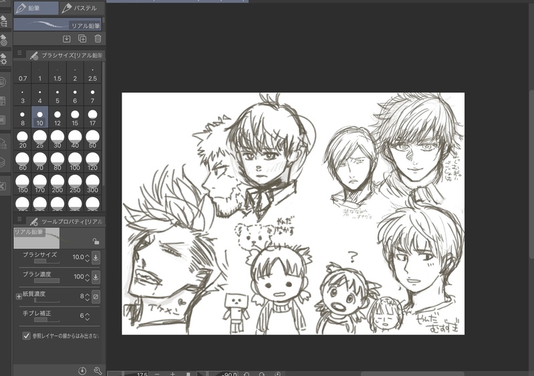Decrease ブラシサイズ value with down arrow

88,260
